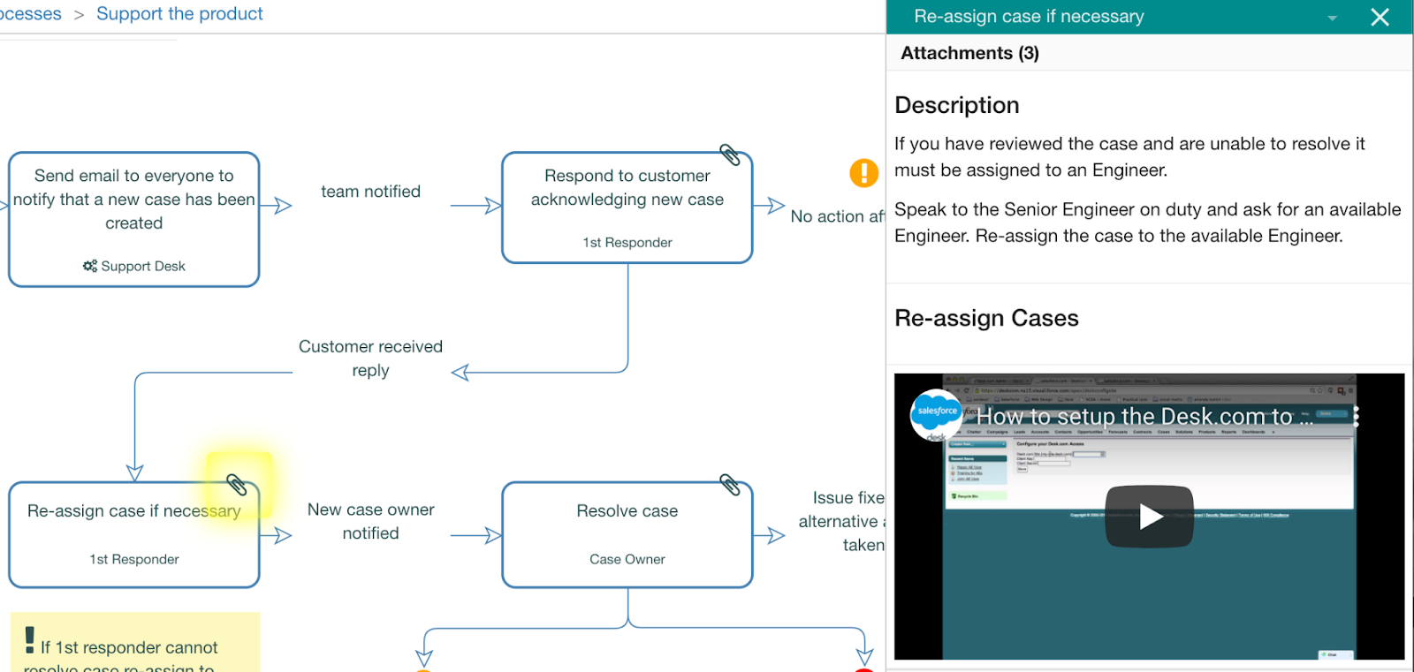Image resolution: width=1414 pixels, height=672 pixels.
Task: Click 1st Responder under Re-assign case
Action: coord(134,559)
